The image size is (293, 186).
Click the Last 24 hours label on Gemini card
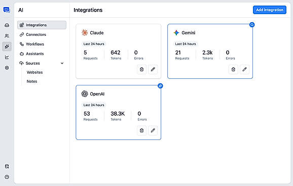pos(186,44)
